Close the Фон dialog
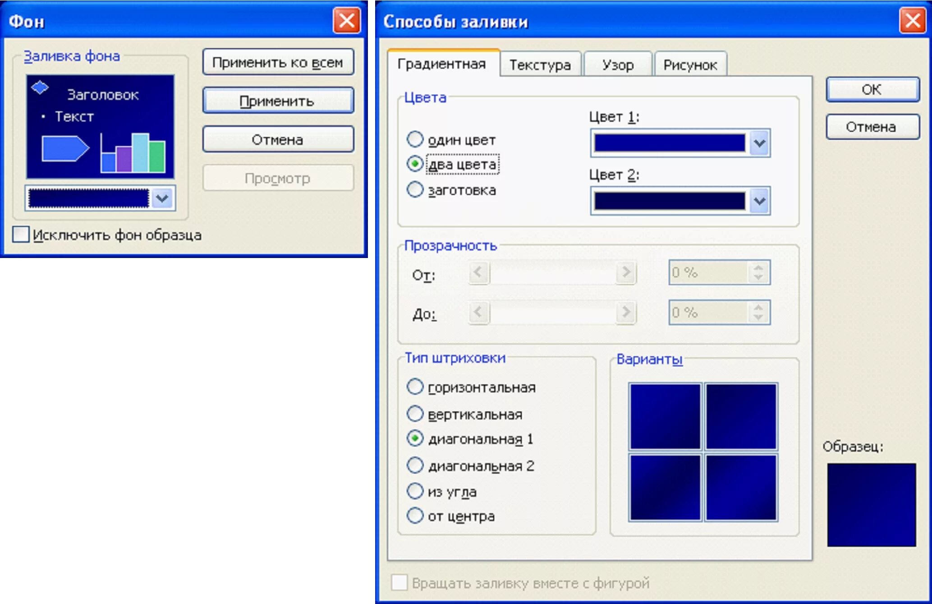Screen dimensions: 932x604 [347, 20]
